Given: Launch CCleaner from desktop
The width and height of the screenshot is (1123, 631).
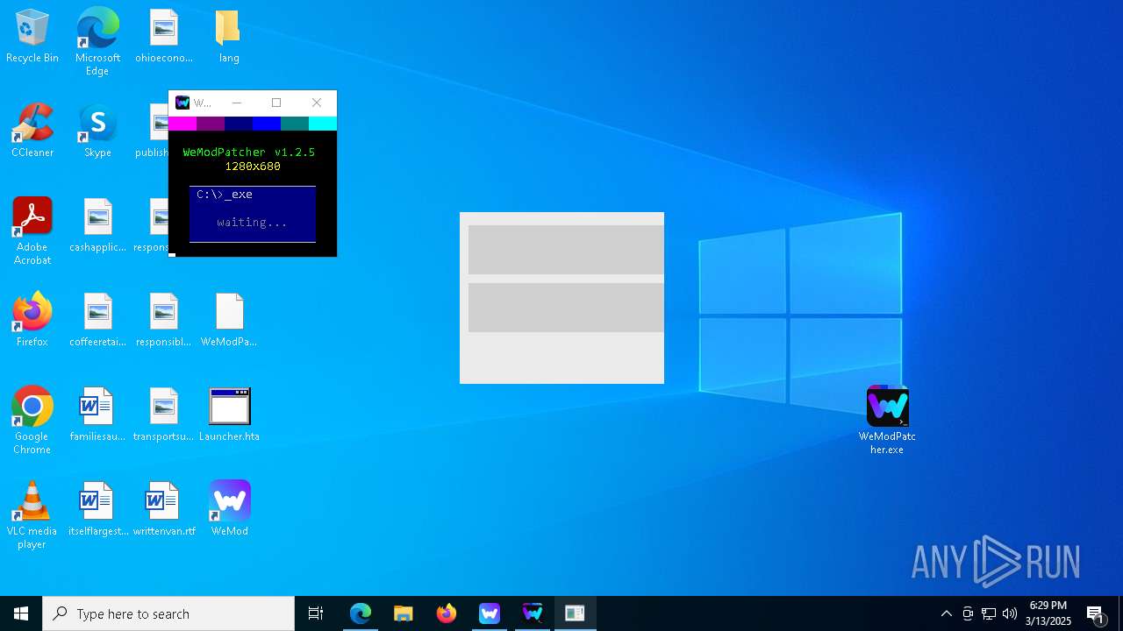Looking at the screenshot, I should 32,131.
